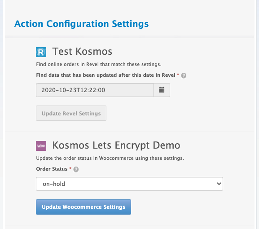Click 'Update the order status in Woocommerce' text
Viewport: 259px width, 229px height.
tap(110, 159)
